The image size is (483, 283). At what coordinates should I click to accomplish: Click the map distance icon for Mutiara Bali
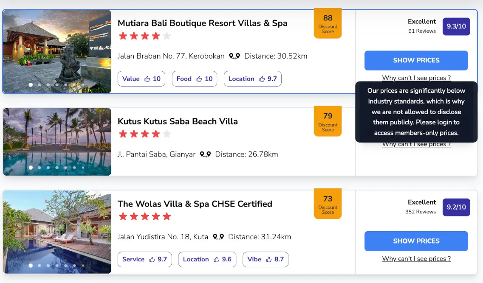point(234,56)
